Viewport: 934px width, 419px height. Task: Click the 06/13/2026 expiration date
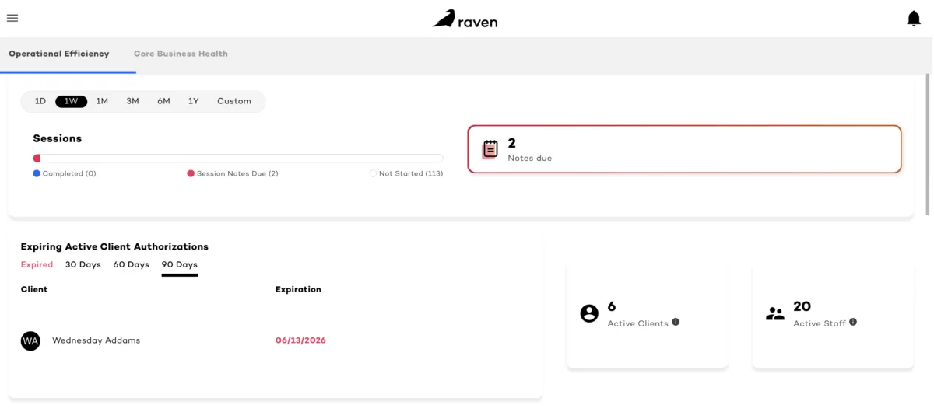click(x=300, y=340)
